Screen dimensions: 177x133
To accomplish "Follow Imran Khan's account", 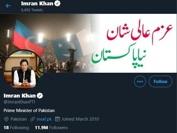I will (160, 82).
